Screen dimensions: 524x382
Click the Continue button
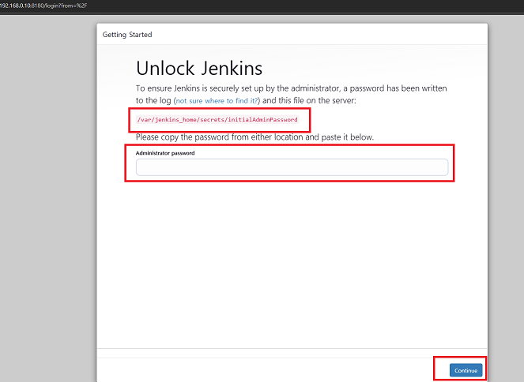pos(466,370)
